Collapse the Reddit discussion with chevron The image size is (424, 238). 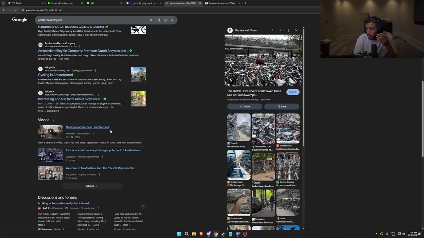point(143,206)
